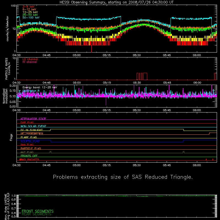Viewport: 220px width, 220px height.
Task: Click the FLARE_FLAG label
Action: click(x=29, y=137)
